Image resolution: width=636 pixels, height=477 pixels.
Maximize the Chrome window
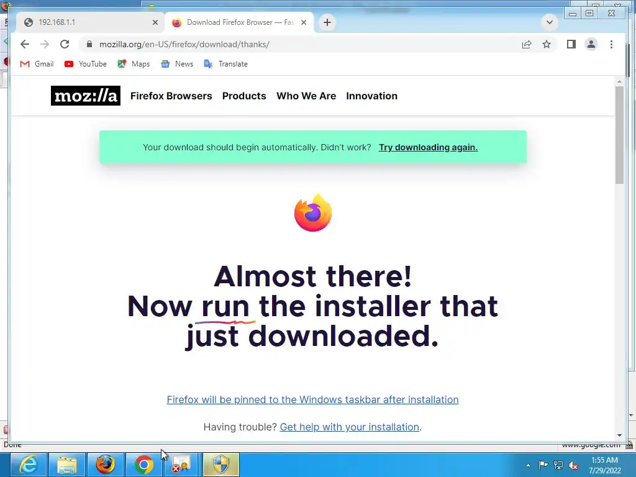click(590, 13)
